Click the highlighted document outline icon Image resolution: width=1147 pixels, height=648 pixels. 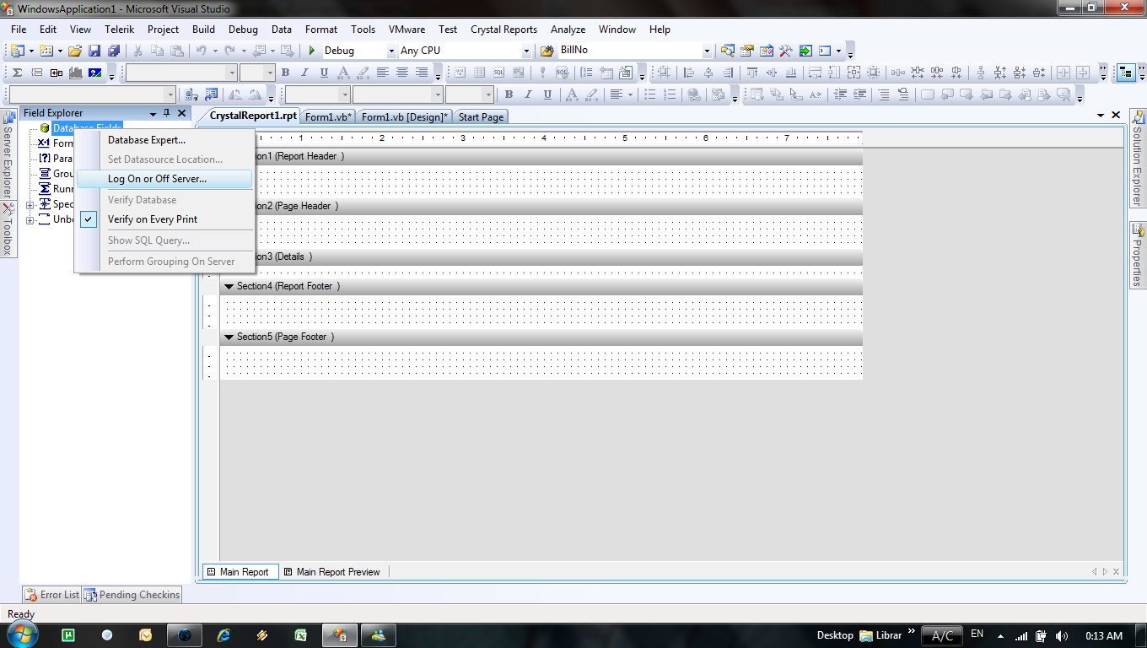[x=1125, y=73]
